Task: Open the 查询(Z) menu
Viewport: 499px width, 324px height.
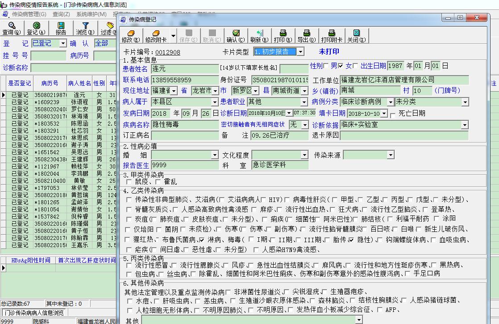Action: 61,14
